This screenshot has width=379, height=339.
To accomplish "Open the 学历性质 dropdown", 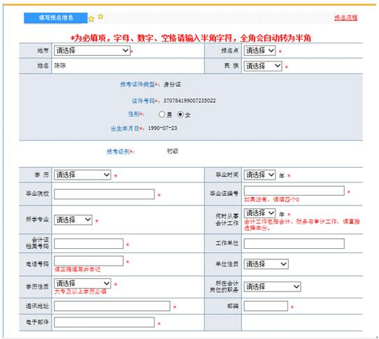I will pos(83,283).
